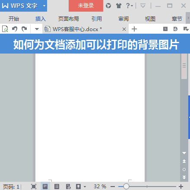Open the 页面布局 tab
Viewport: 190px width, 190px height.
(x=69, y=19)
